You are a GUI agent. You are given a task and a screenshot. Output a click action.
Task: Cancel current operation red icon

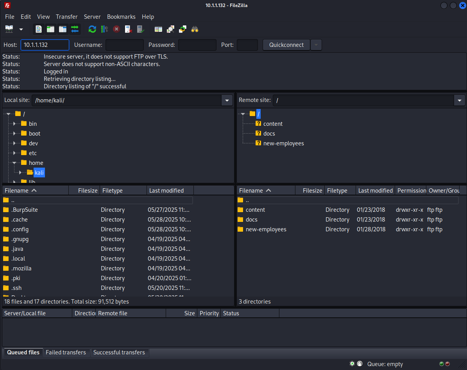(116, 29)
